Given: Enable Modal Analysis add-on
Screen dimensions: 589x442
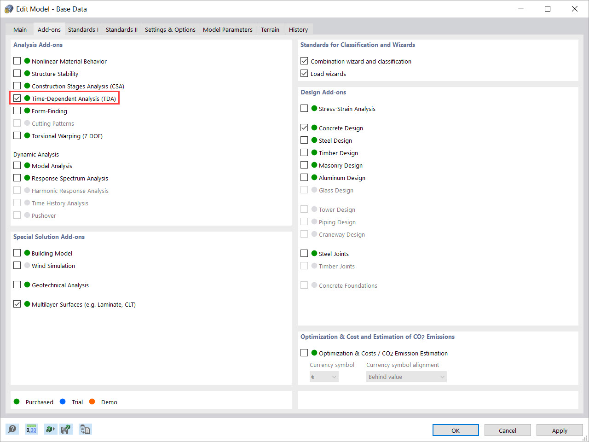Looking at the screenshot, I should pyautogui.click(x=17, y=165).
